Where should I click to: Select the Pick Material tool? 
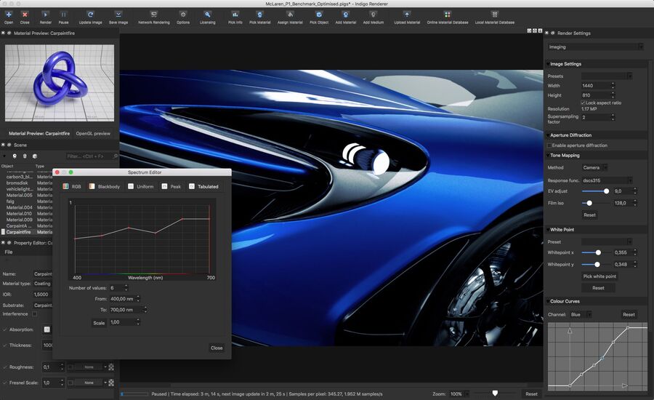pos(259,15)
